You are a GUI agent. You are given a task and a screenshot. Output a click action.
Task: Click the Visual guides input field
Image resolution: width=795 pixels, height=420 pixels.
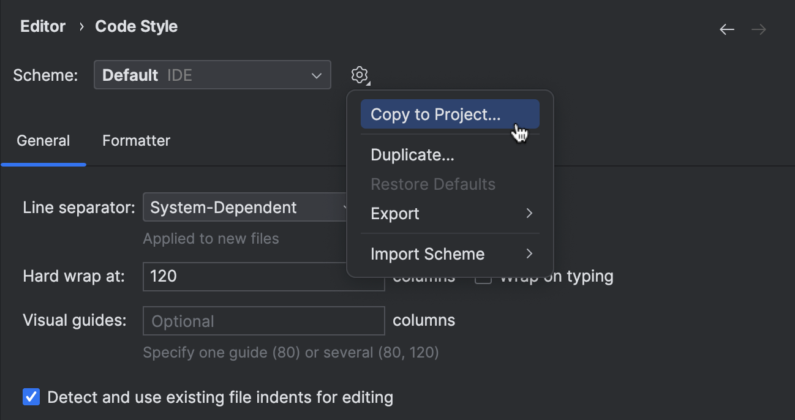263,320
